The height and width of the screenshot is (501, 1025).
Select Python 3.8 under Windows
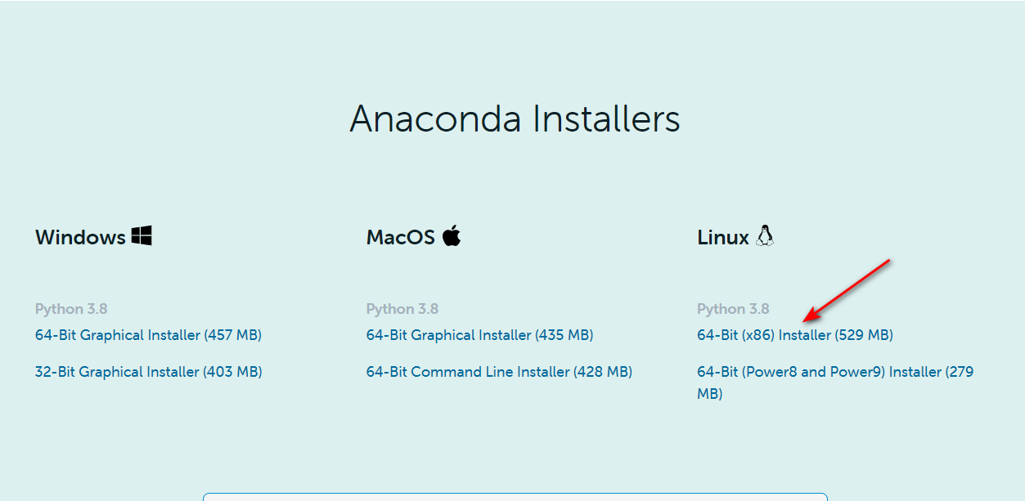[x=71, y=308]
